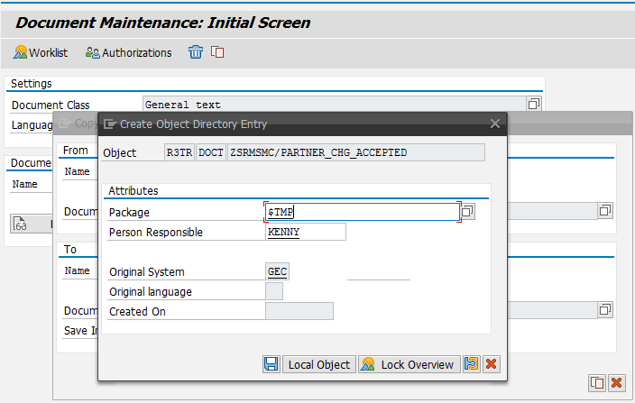
Task: Click the Save icon in the dialog
Action: tap(271, 364)
